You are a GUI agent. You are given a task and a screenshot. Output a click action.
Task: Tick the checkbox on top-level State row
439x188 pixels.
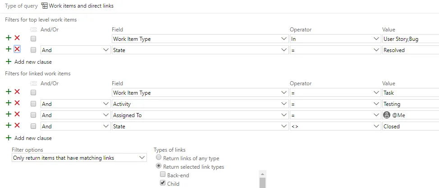[x=33, y=50]
